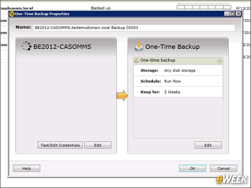251x188 pixels.
Task: Close the One-Time Backup Properties dialog
Action: (238, 14)
